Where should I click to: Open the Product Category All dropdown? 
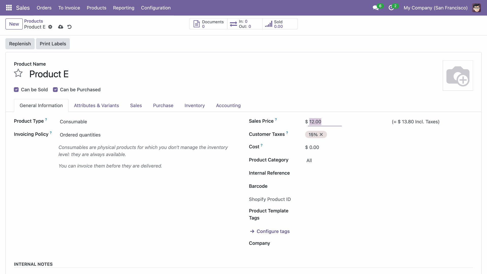[309, 160]
